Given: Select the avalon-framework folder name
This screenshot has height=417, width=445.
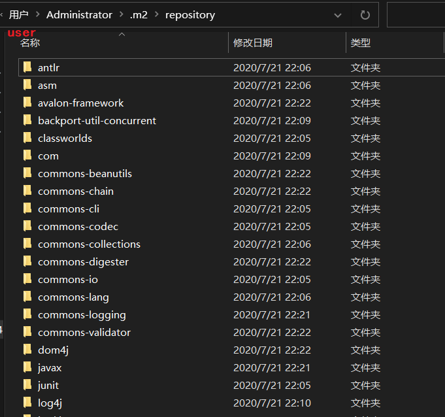Looking at the screenshot, I should 80,103.
